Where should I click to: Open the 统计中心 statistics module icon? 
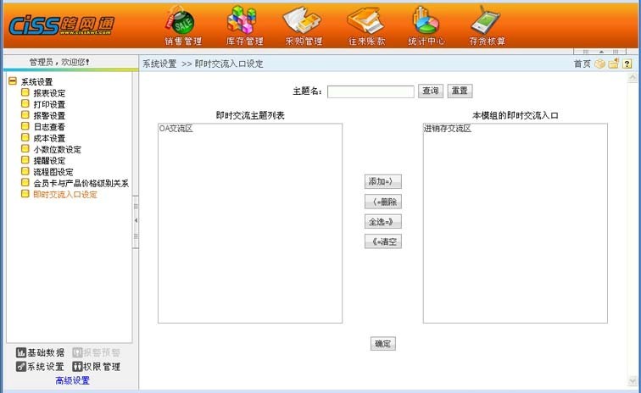(426, 24)
